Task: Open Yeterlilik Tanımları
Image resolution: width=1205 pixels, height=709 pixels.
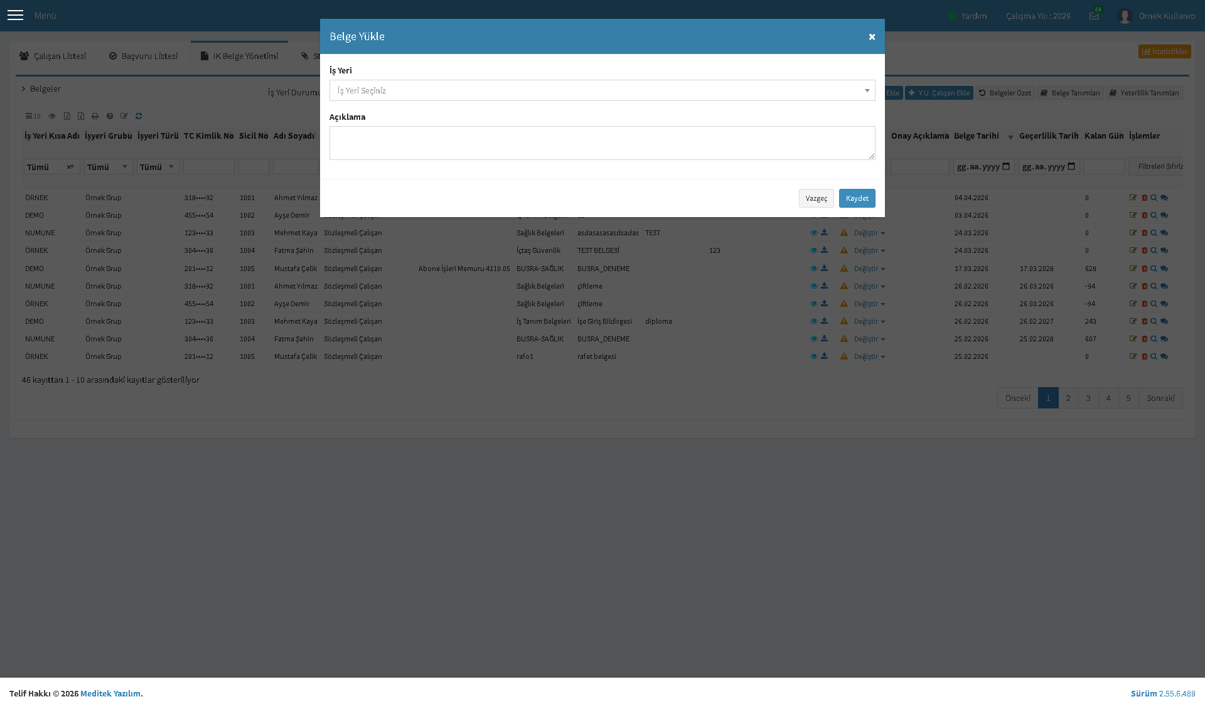Action: click(1144, 93)
